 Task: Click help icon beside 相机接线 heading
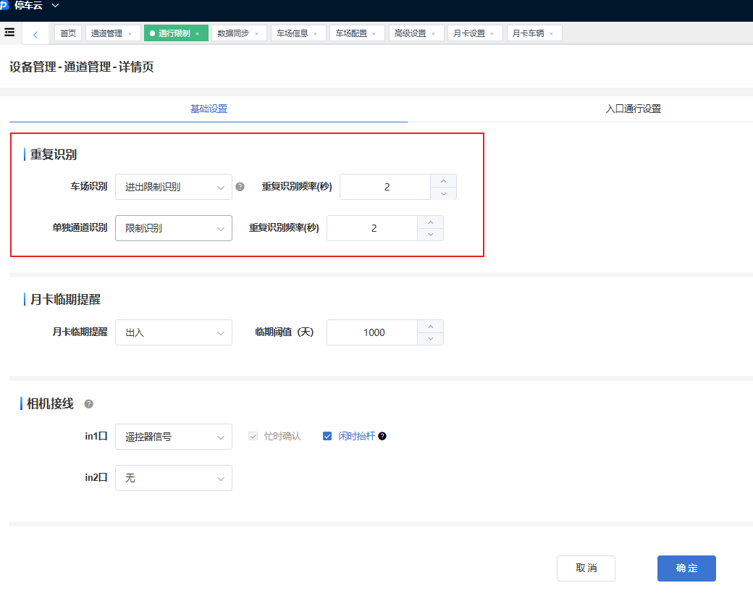pyautogui.click(x=88, y=404)
